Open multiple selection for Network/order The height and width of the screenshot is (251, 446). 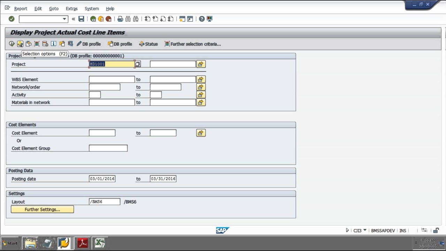[201, 87]
